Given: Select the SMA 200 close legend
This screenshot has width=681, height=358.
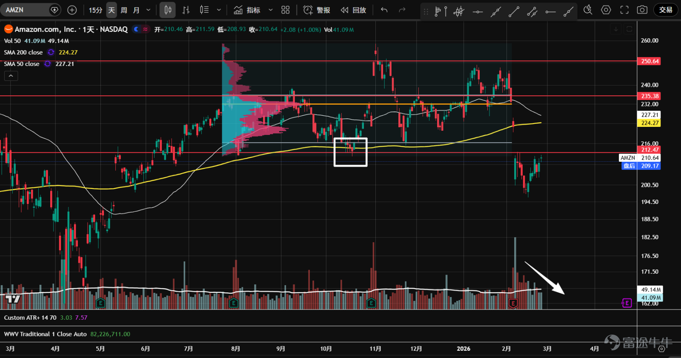Looking at the screenshot, I should [23, 52].
